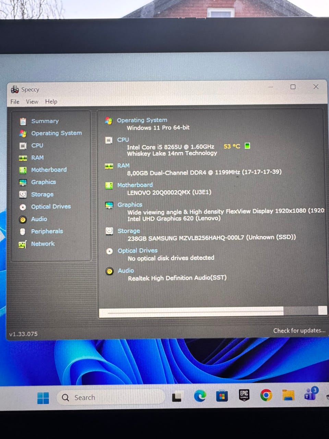Select the Peripherals mouse icon in sidebar

23,232
